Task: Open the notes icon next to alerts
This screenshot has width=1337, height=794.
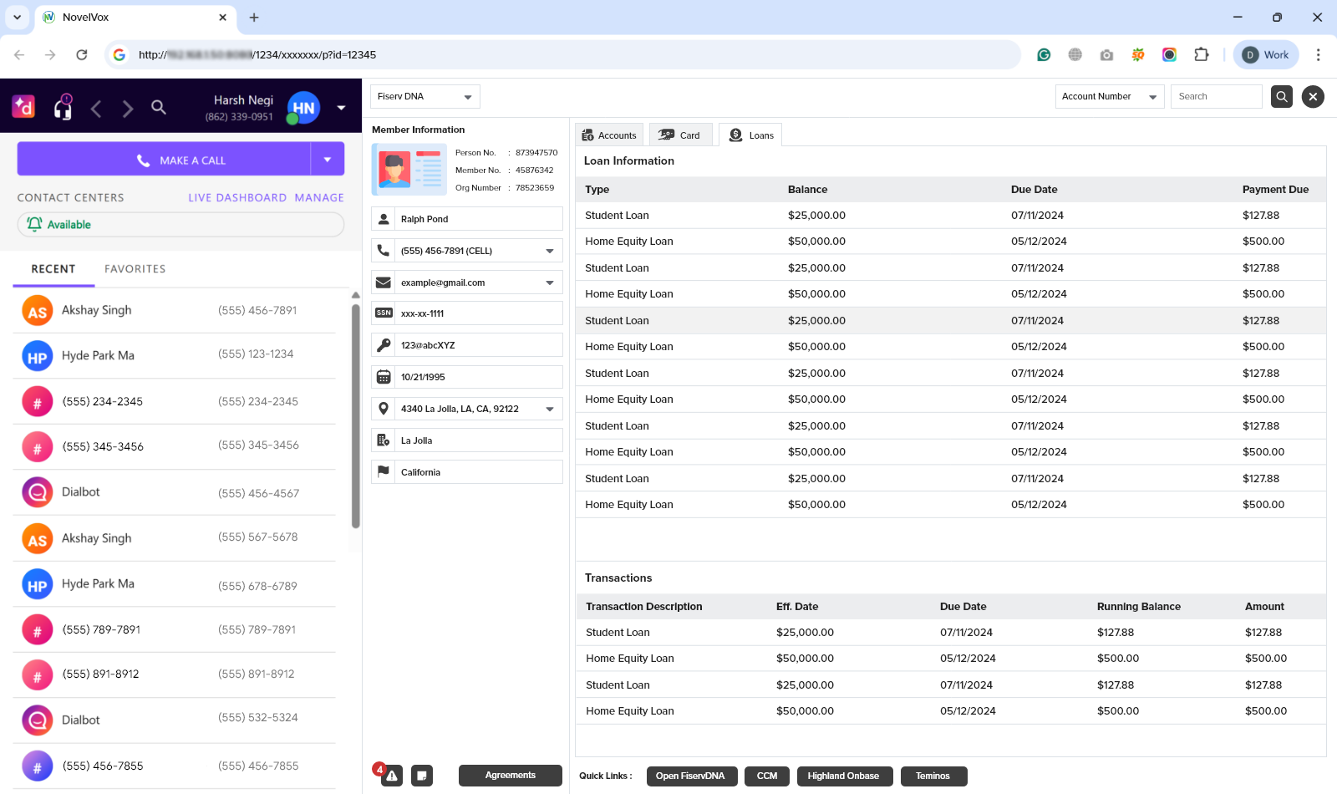Action: 422,776
